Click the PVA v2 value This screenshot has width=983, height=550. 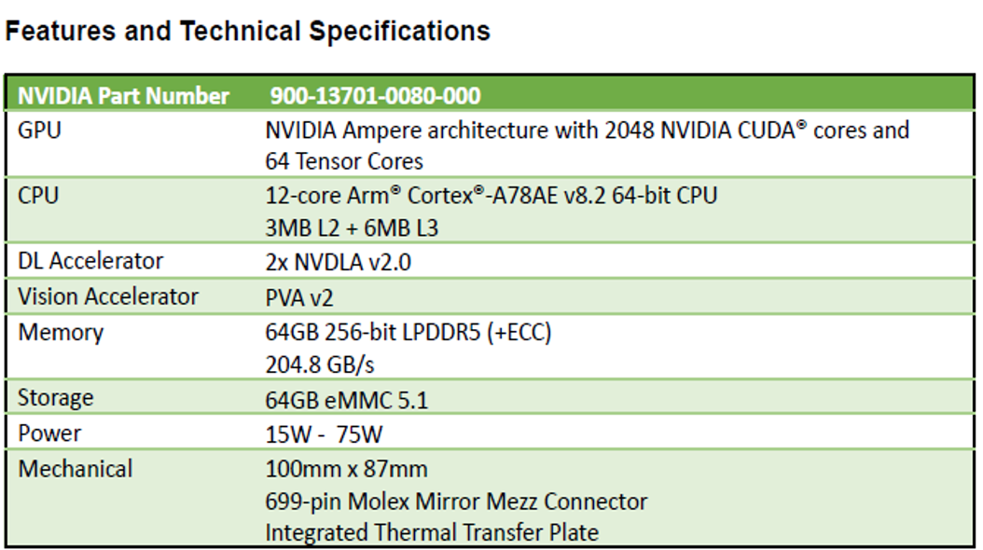click(x=299, y=298)
